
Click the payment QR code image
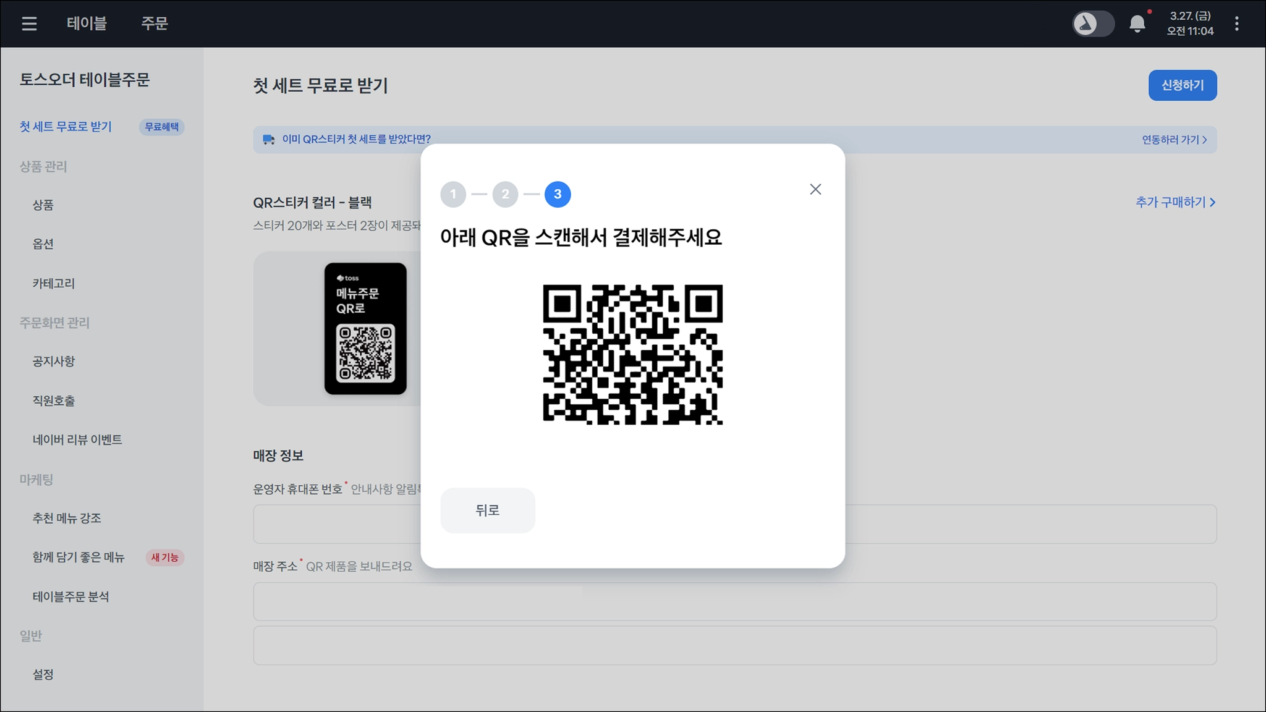(x=632, y=354)
